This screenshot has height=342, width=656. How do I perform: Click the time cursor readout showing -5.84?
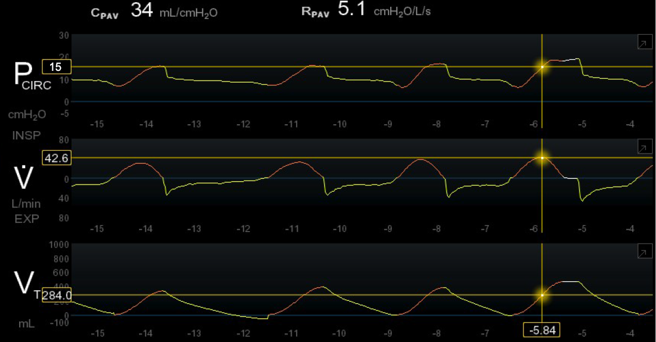pyautogui.click(x=542, y=330)
